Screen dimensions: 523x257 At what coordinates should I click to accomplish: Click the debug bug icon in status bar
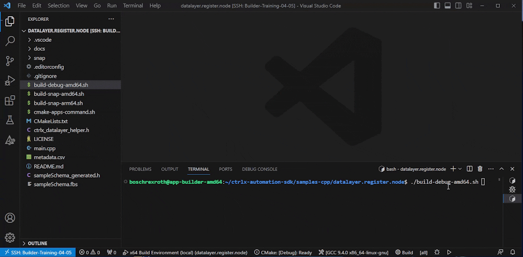[x=437, y=252]
